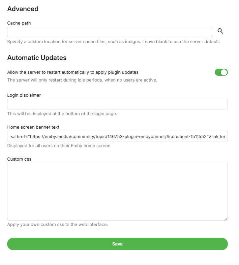Select the "Home screen banner text" label
The height and width of the screenshot is (265, 239).
click(x=33, y=127)
